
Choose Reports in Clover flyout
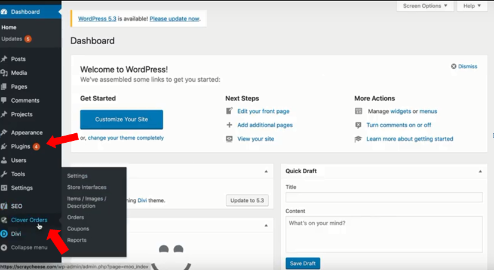[76, 240]
